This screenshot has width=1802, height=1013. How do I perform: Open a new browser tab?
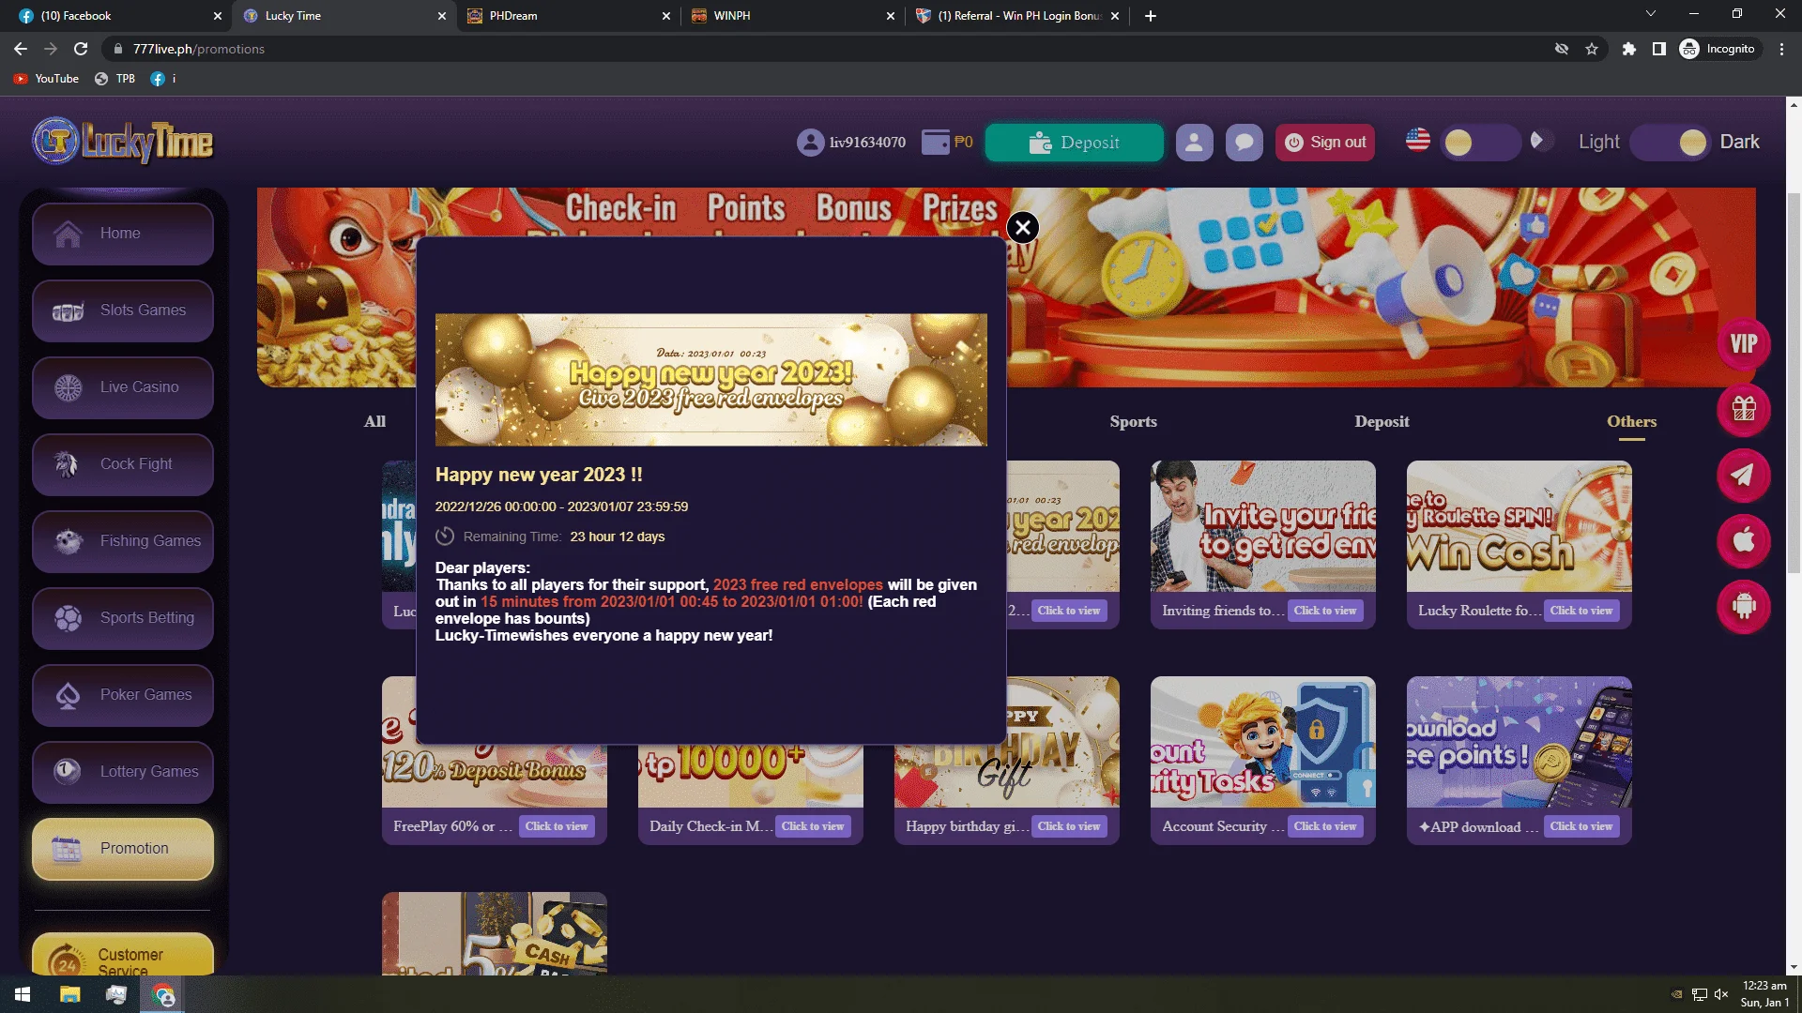tap(1151, 16)
